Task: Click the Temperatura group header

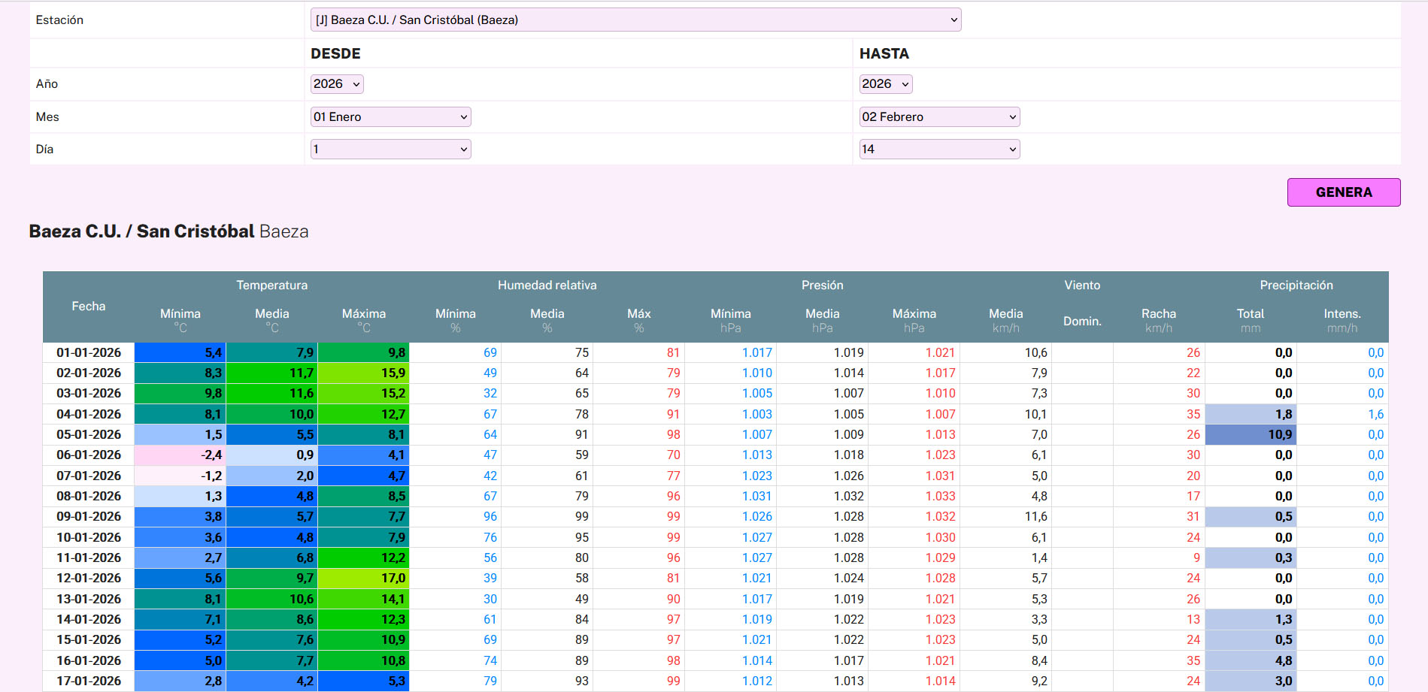Action: pos(271,286)
